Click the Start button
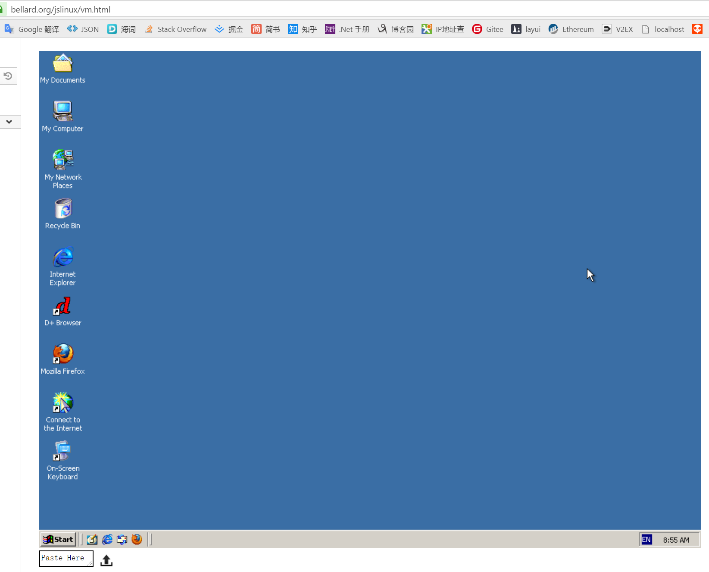This screenshot has height=572, width=709. (x=58, y=539)
